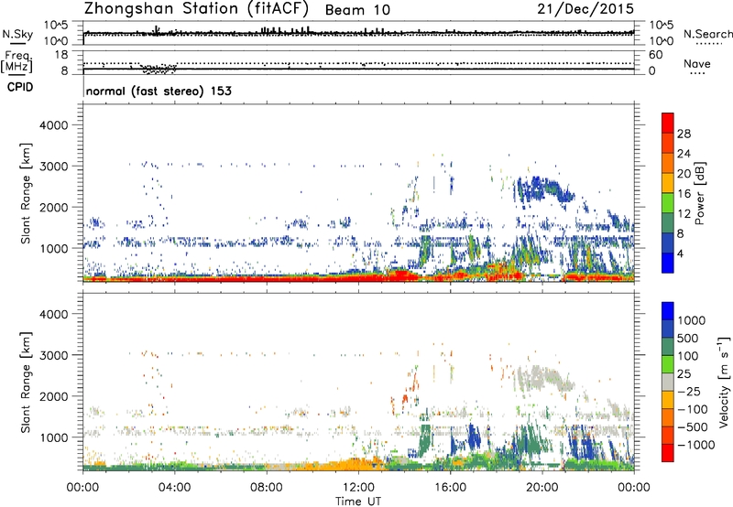Click the 12:00 time axis tick label

click(x=358, y=488)
